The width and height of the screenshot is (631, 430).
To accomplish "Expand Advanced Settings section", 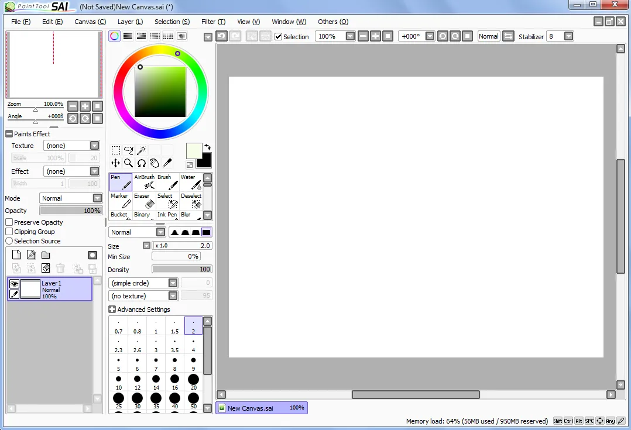I will 112,309.
